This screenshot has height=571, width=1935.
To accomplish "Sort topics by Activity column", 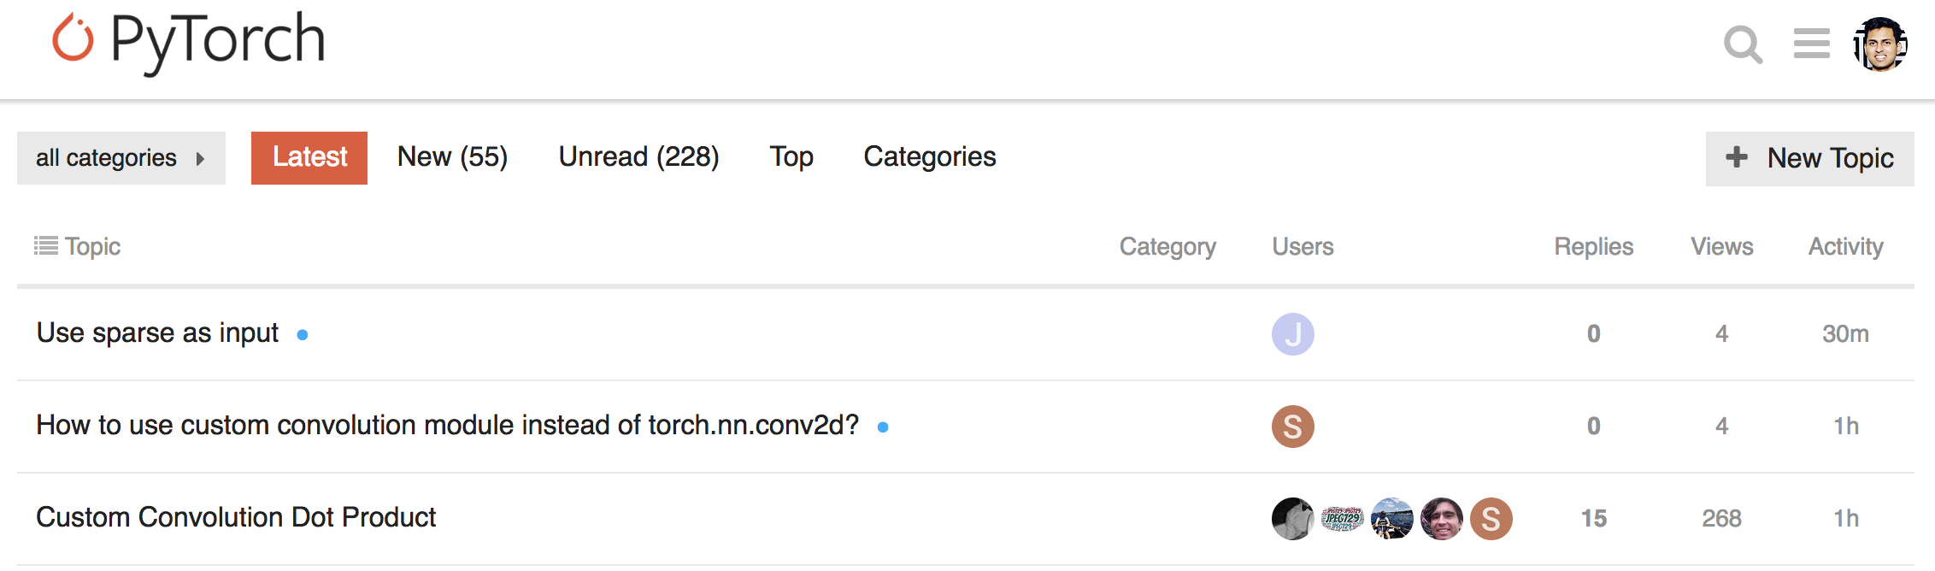I will click(x=1845, y=246).
